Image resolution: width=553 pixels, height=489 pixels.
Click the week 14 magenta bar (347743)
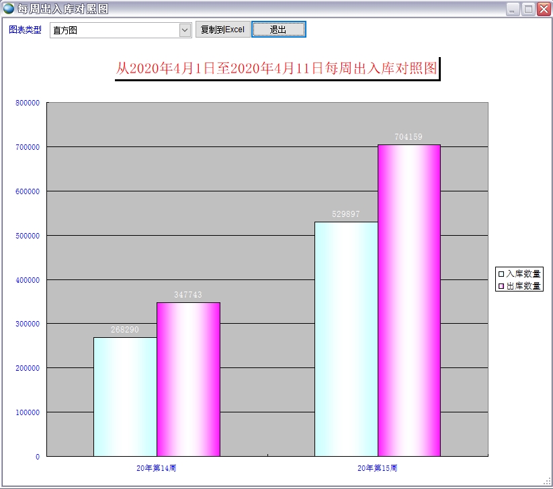tap(188, 380)
